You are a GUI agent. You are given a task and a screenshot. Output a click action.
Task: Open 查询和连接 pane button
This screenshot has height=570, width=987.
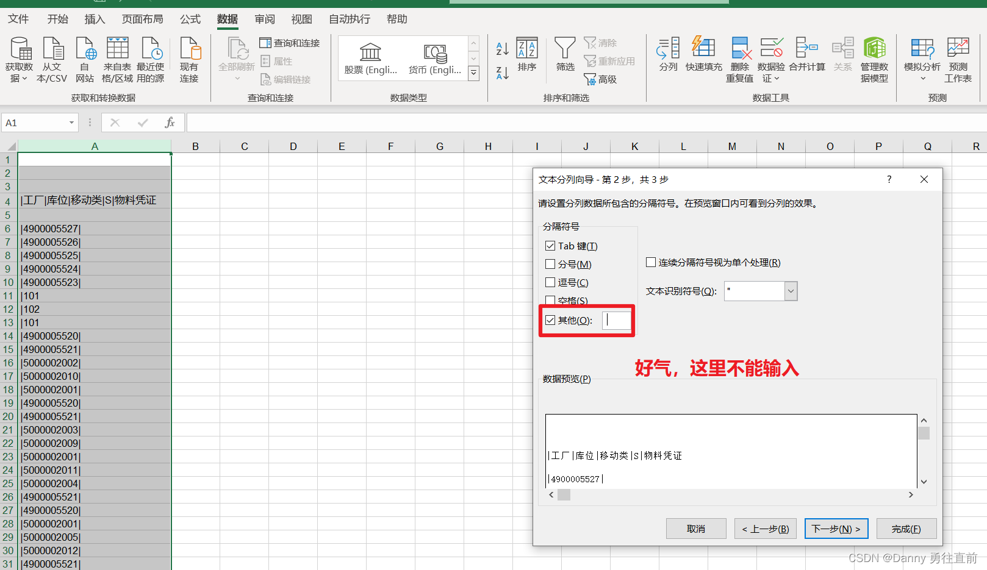click(x=290, y=43)
